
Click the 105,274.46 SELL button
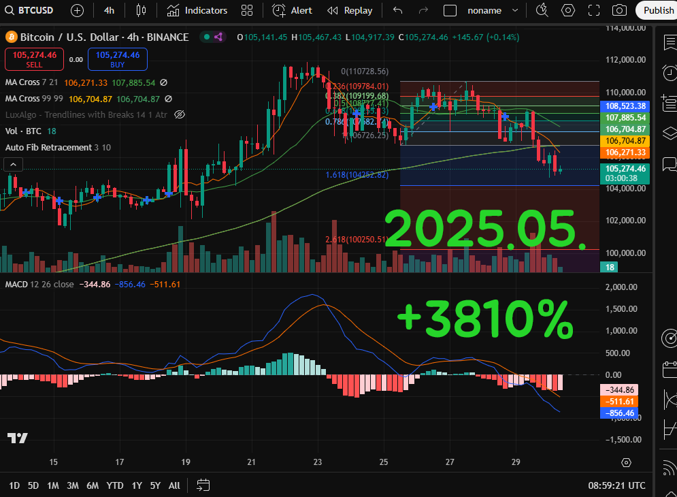click(x=34, y=59)
